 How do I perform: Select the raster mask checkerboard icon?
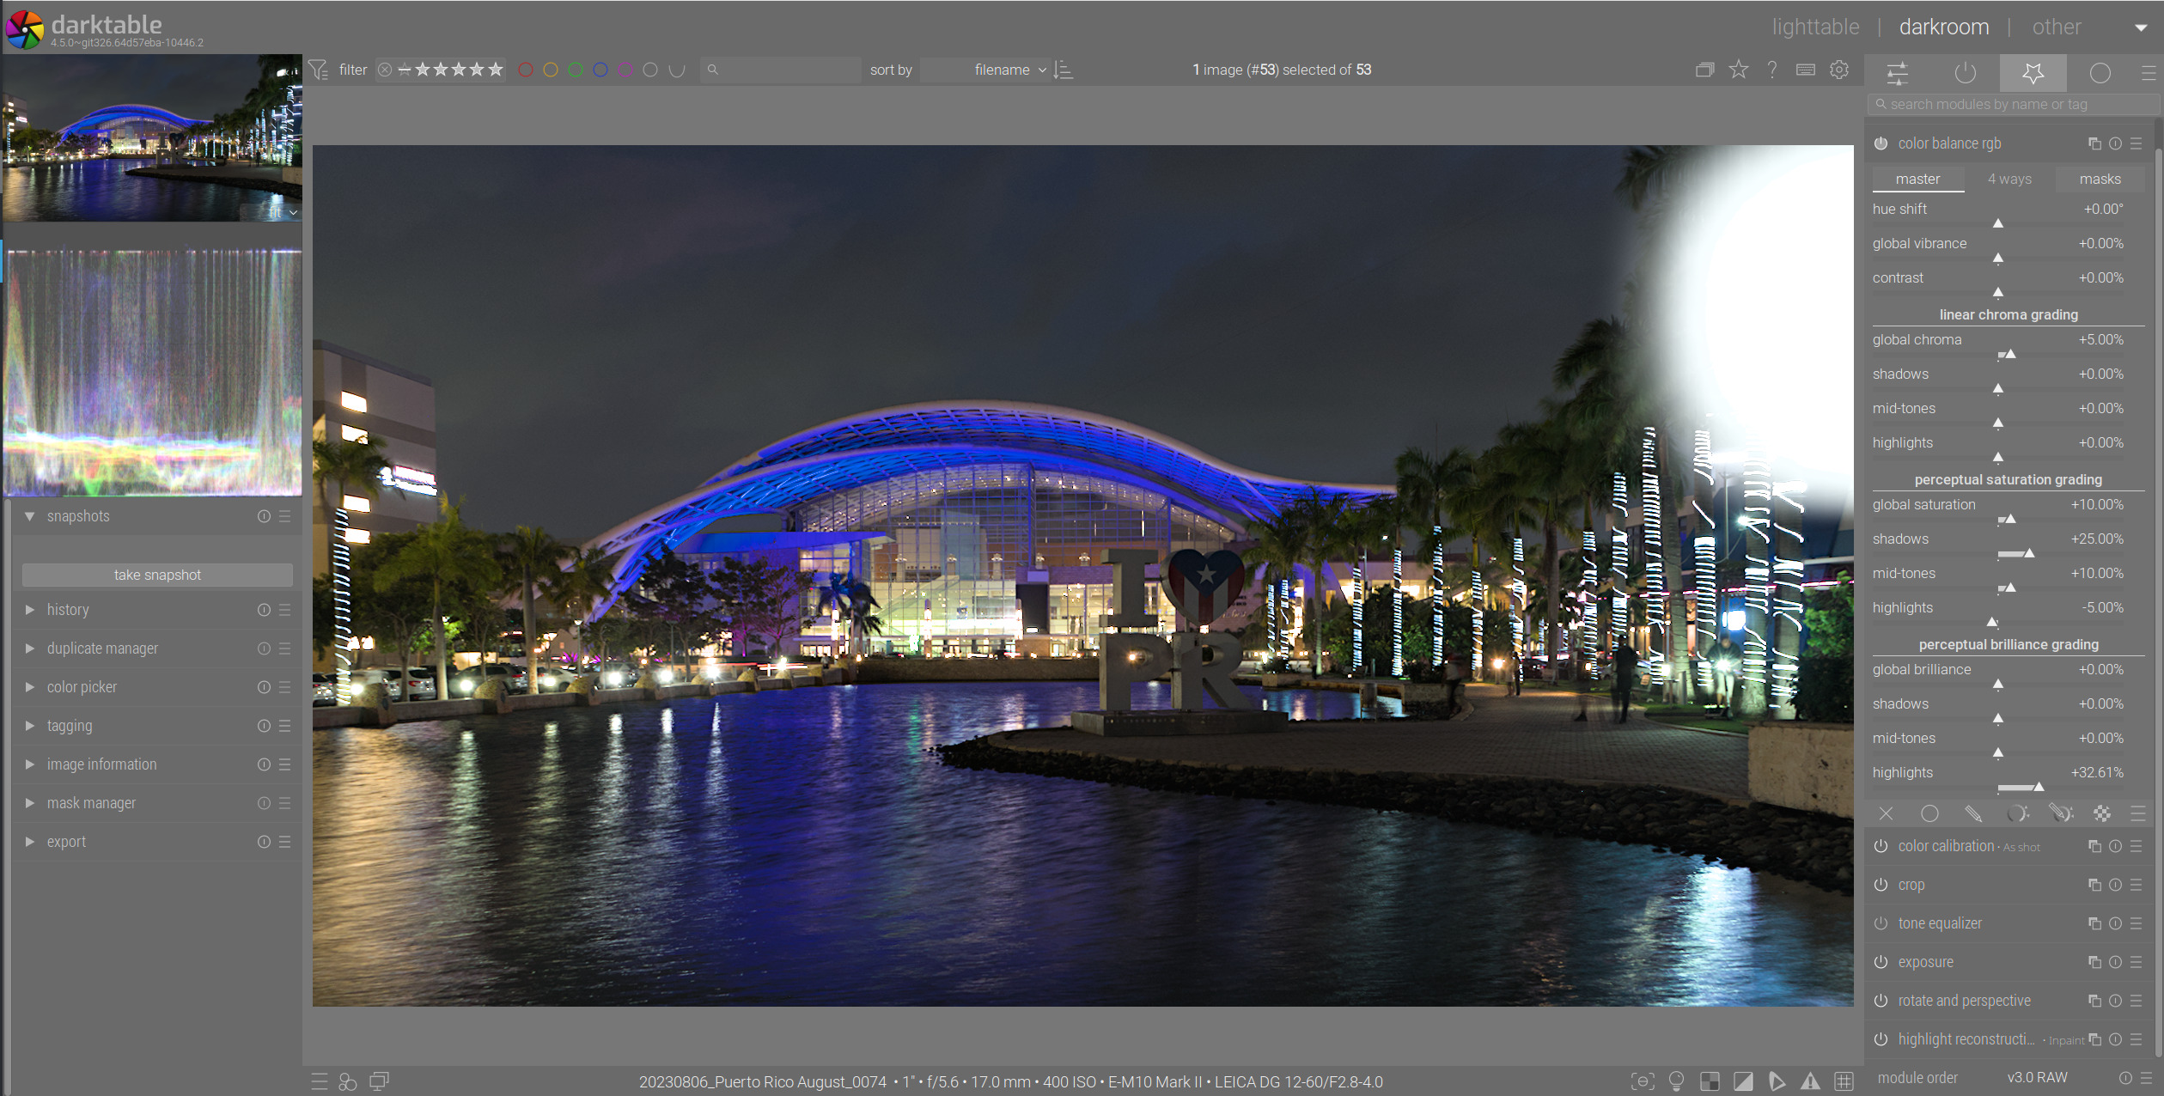2101,813
